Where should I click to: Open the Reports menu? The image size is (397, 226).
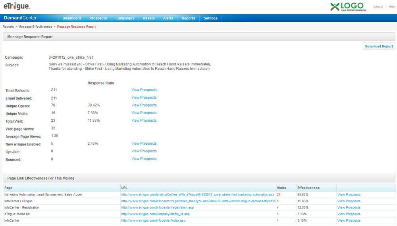[188, 18]
